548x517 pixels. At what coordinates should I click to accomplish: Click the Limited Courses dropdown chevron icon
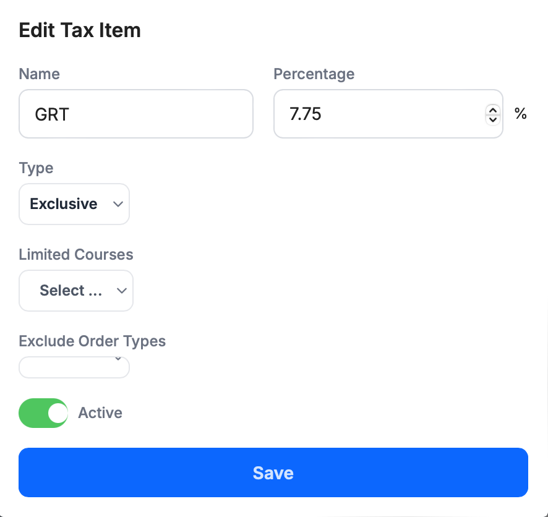[121, 291]
